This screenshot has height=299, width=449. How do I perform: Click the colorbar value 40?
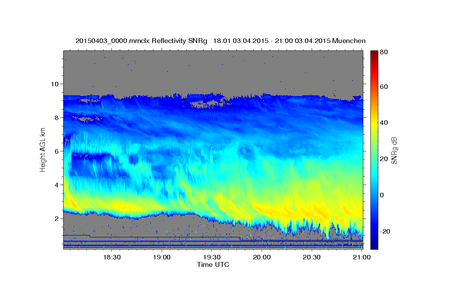point(384,123)
